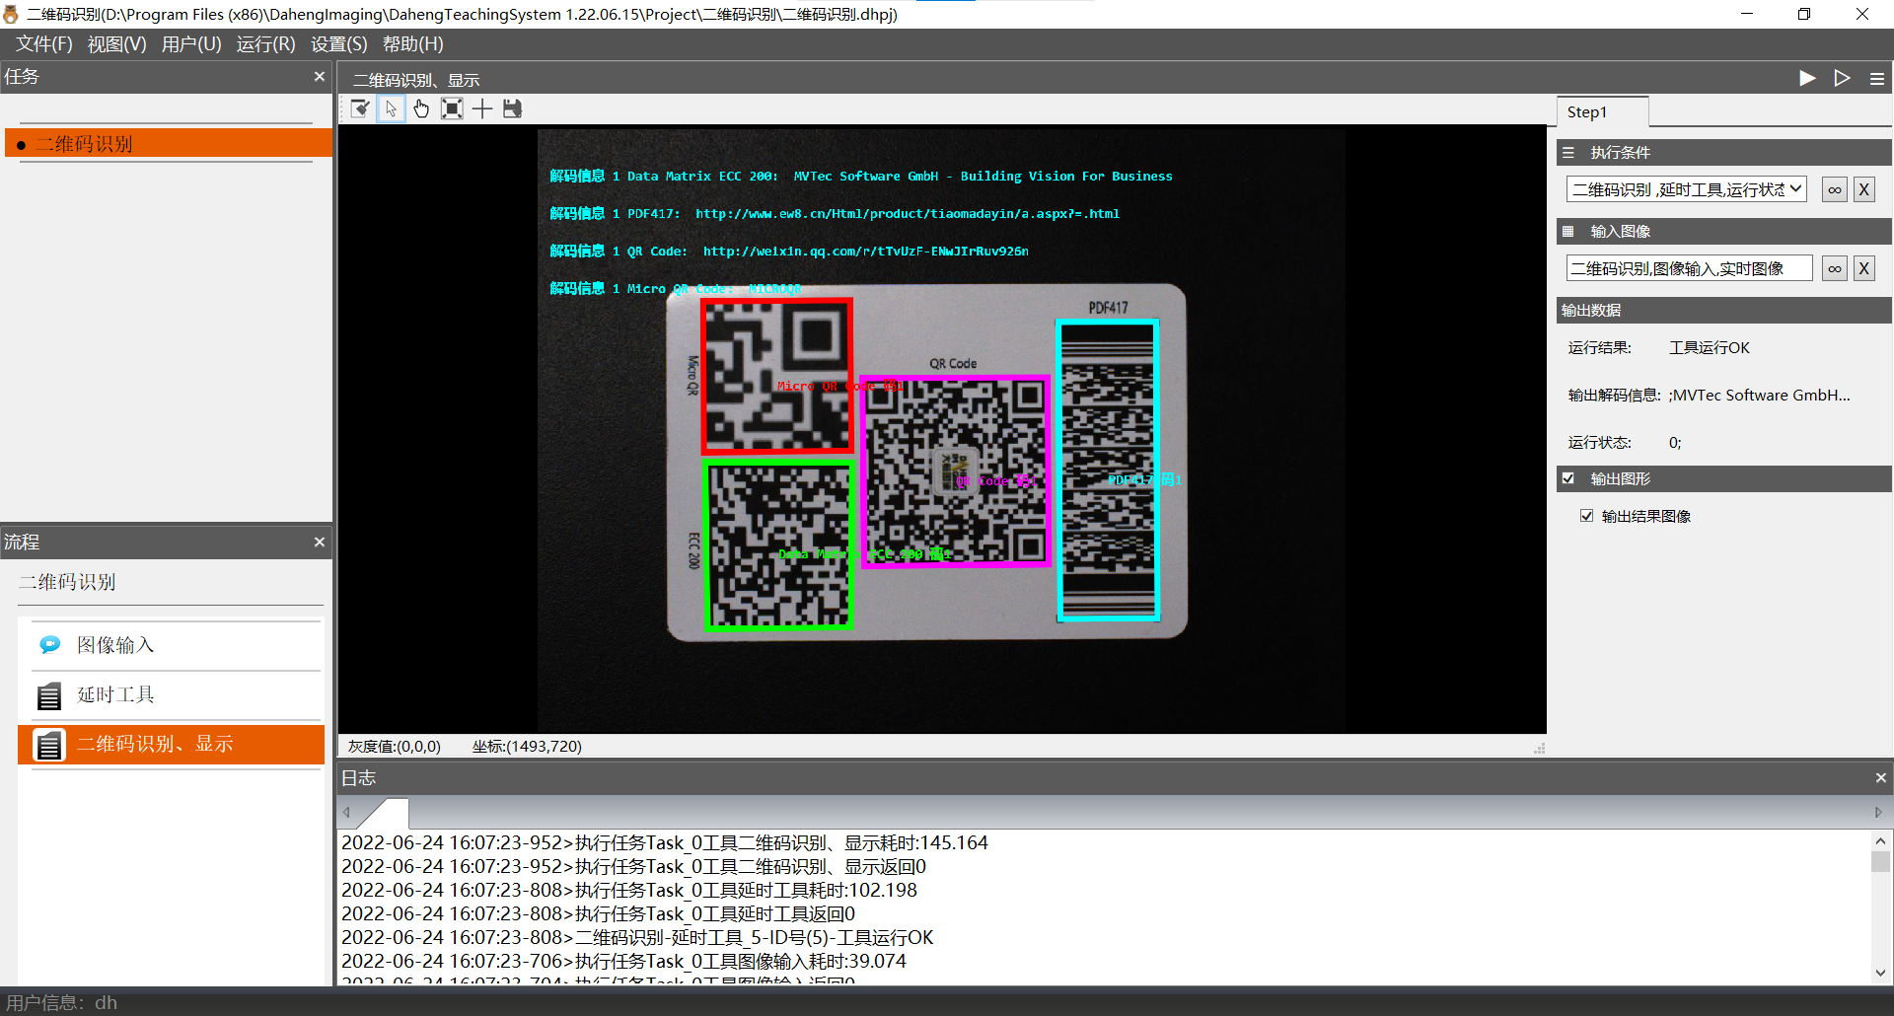The height and width of the screenshot is (1016, 1894).
Task: Click the 灰度值:(0,0,0) status text
Action: [394, 747]
